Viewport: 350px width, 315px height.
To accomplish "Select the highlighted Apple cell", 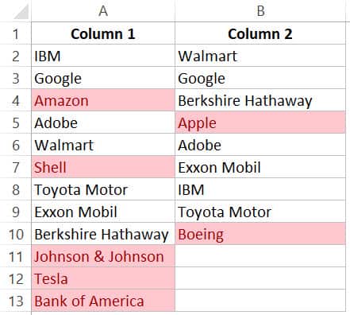I will click(260, 122).
